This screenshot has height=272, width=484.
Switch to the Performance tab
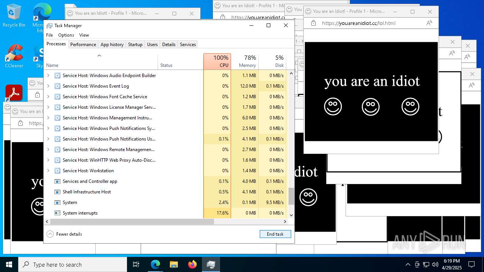tap(83, 45)
